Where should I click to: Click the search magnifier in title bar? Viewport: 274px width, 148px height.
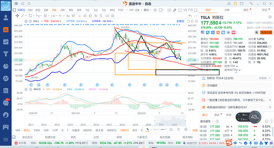tap(29, 3)
